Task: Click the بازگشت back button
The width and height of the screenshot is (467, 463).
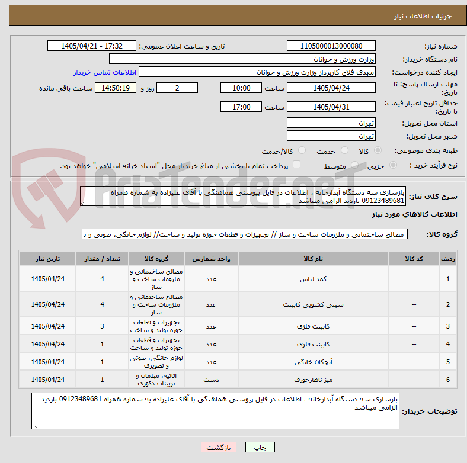Action: (x=219, y=447)
